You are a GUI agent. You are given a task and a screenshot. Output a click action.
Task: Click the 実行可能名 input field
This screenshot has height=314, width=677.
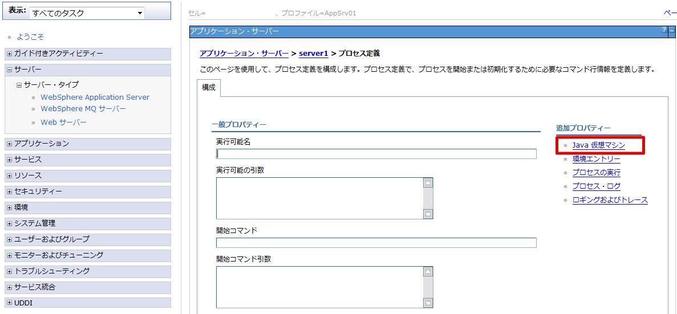376,154
